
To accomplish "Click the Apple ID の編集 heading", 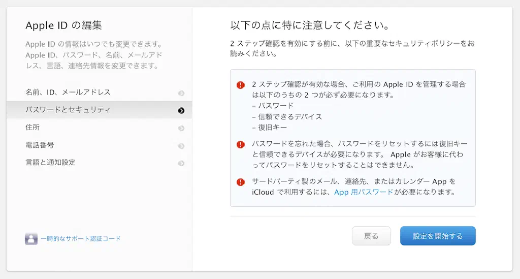I will tap(63, 26).
